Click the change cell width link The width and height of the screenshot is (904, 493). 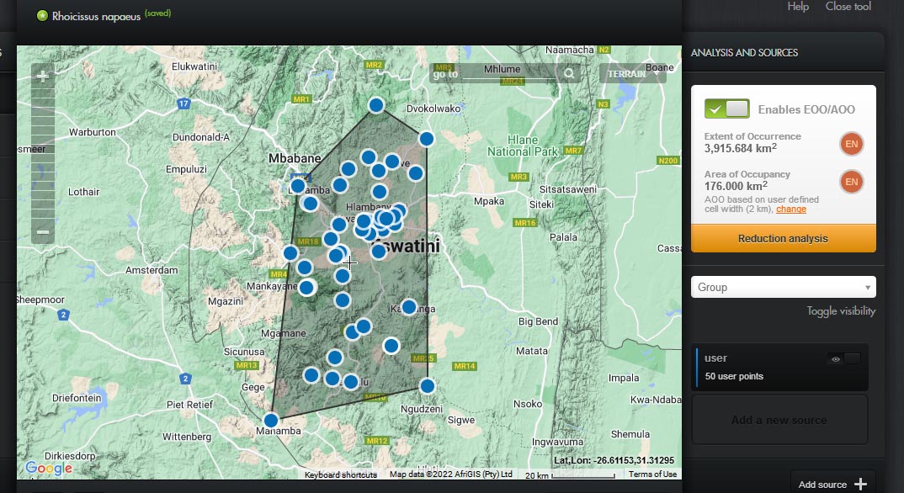point(790,209)
